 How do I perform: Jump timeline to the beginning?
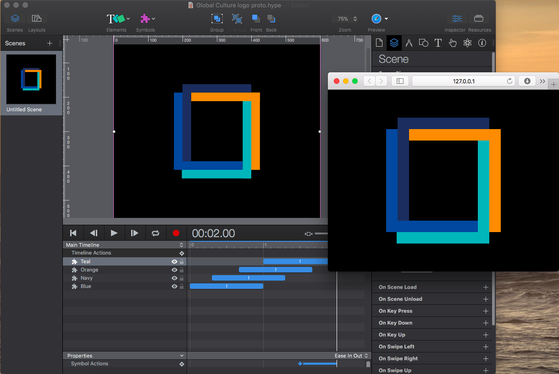[73, 233]
